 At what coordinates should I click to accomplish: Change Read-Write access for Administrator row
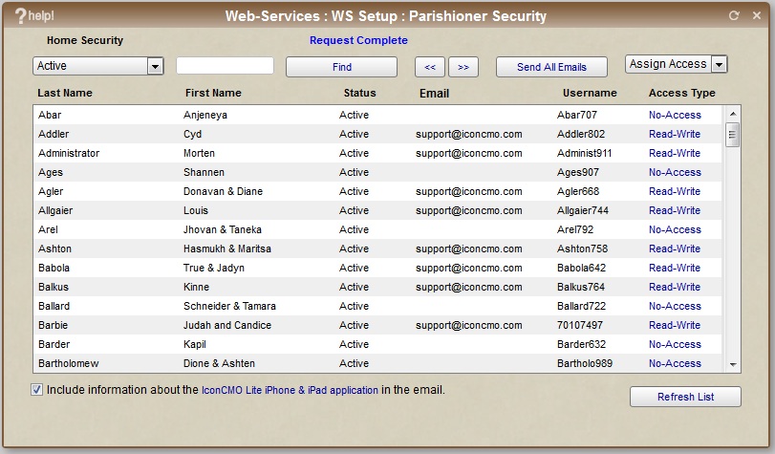[674, 153]
